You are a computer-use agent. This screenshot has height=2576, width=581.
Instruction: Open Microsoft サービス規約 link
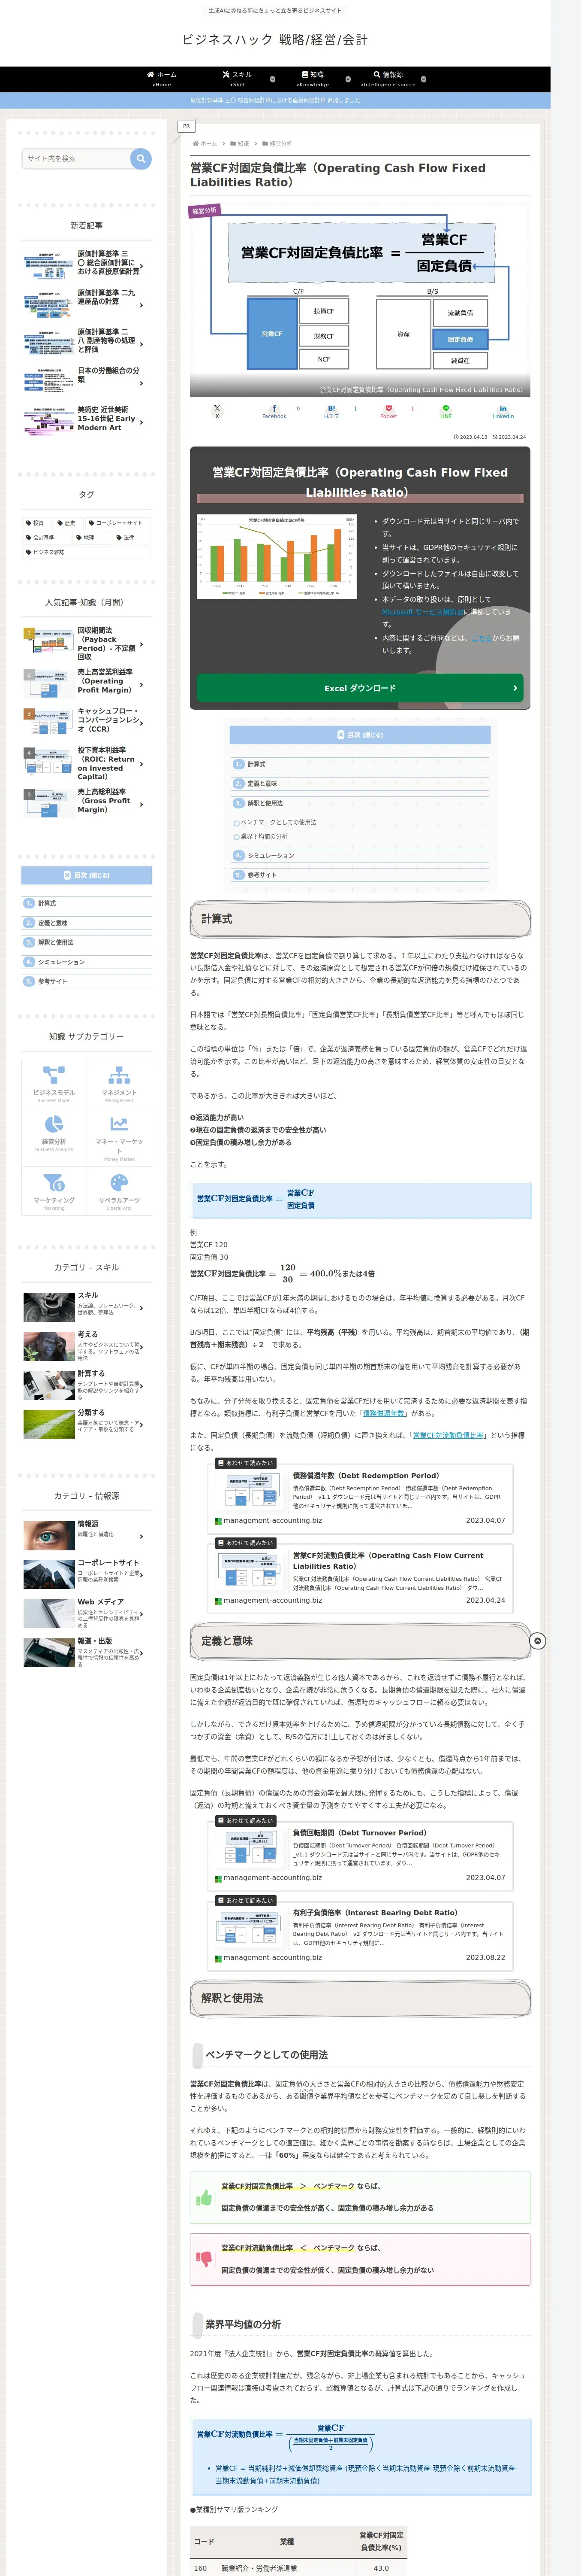point(422,612)
